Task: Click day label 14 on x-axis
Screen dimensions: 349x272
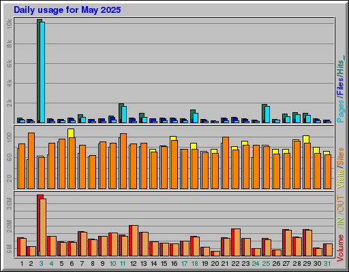Action: pyautogui.click(x=153, y=264)
